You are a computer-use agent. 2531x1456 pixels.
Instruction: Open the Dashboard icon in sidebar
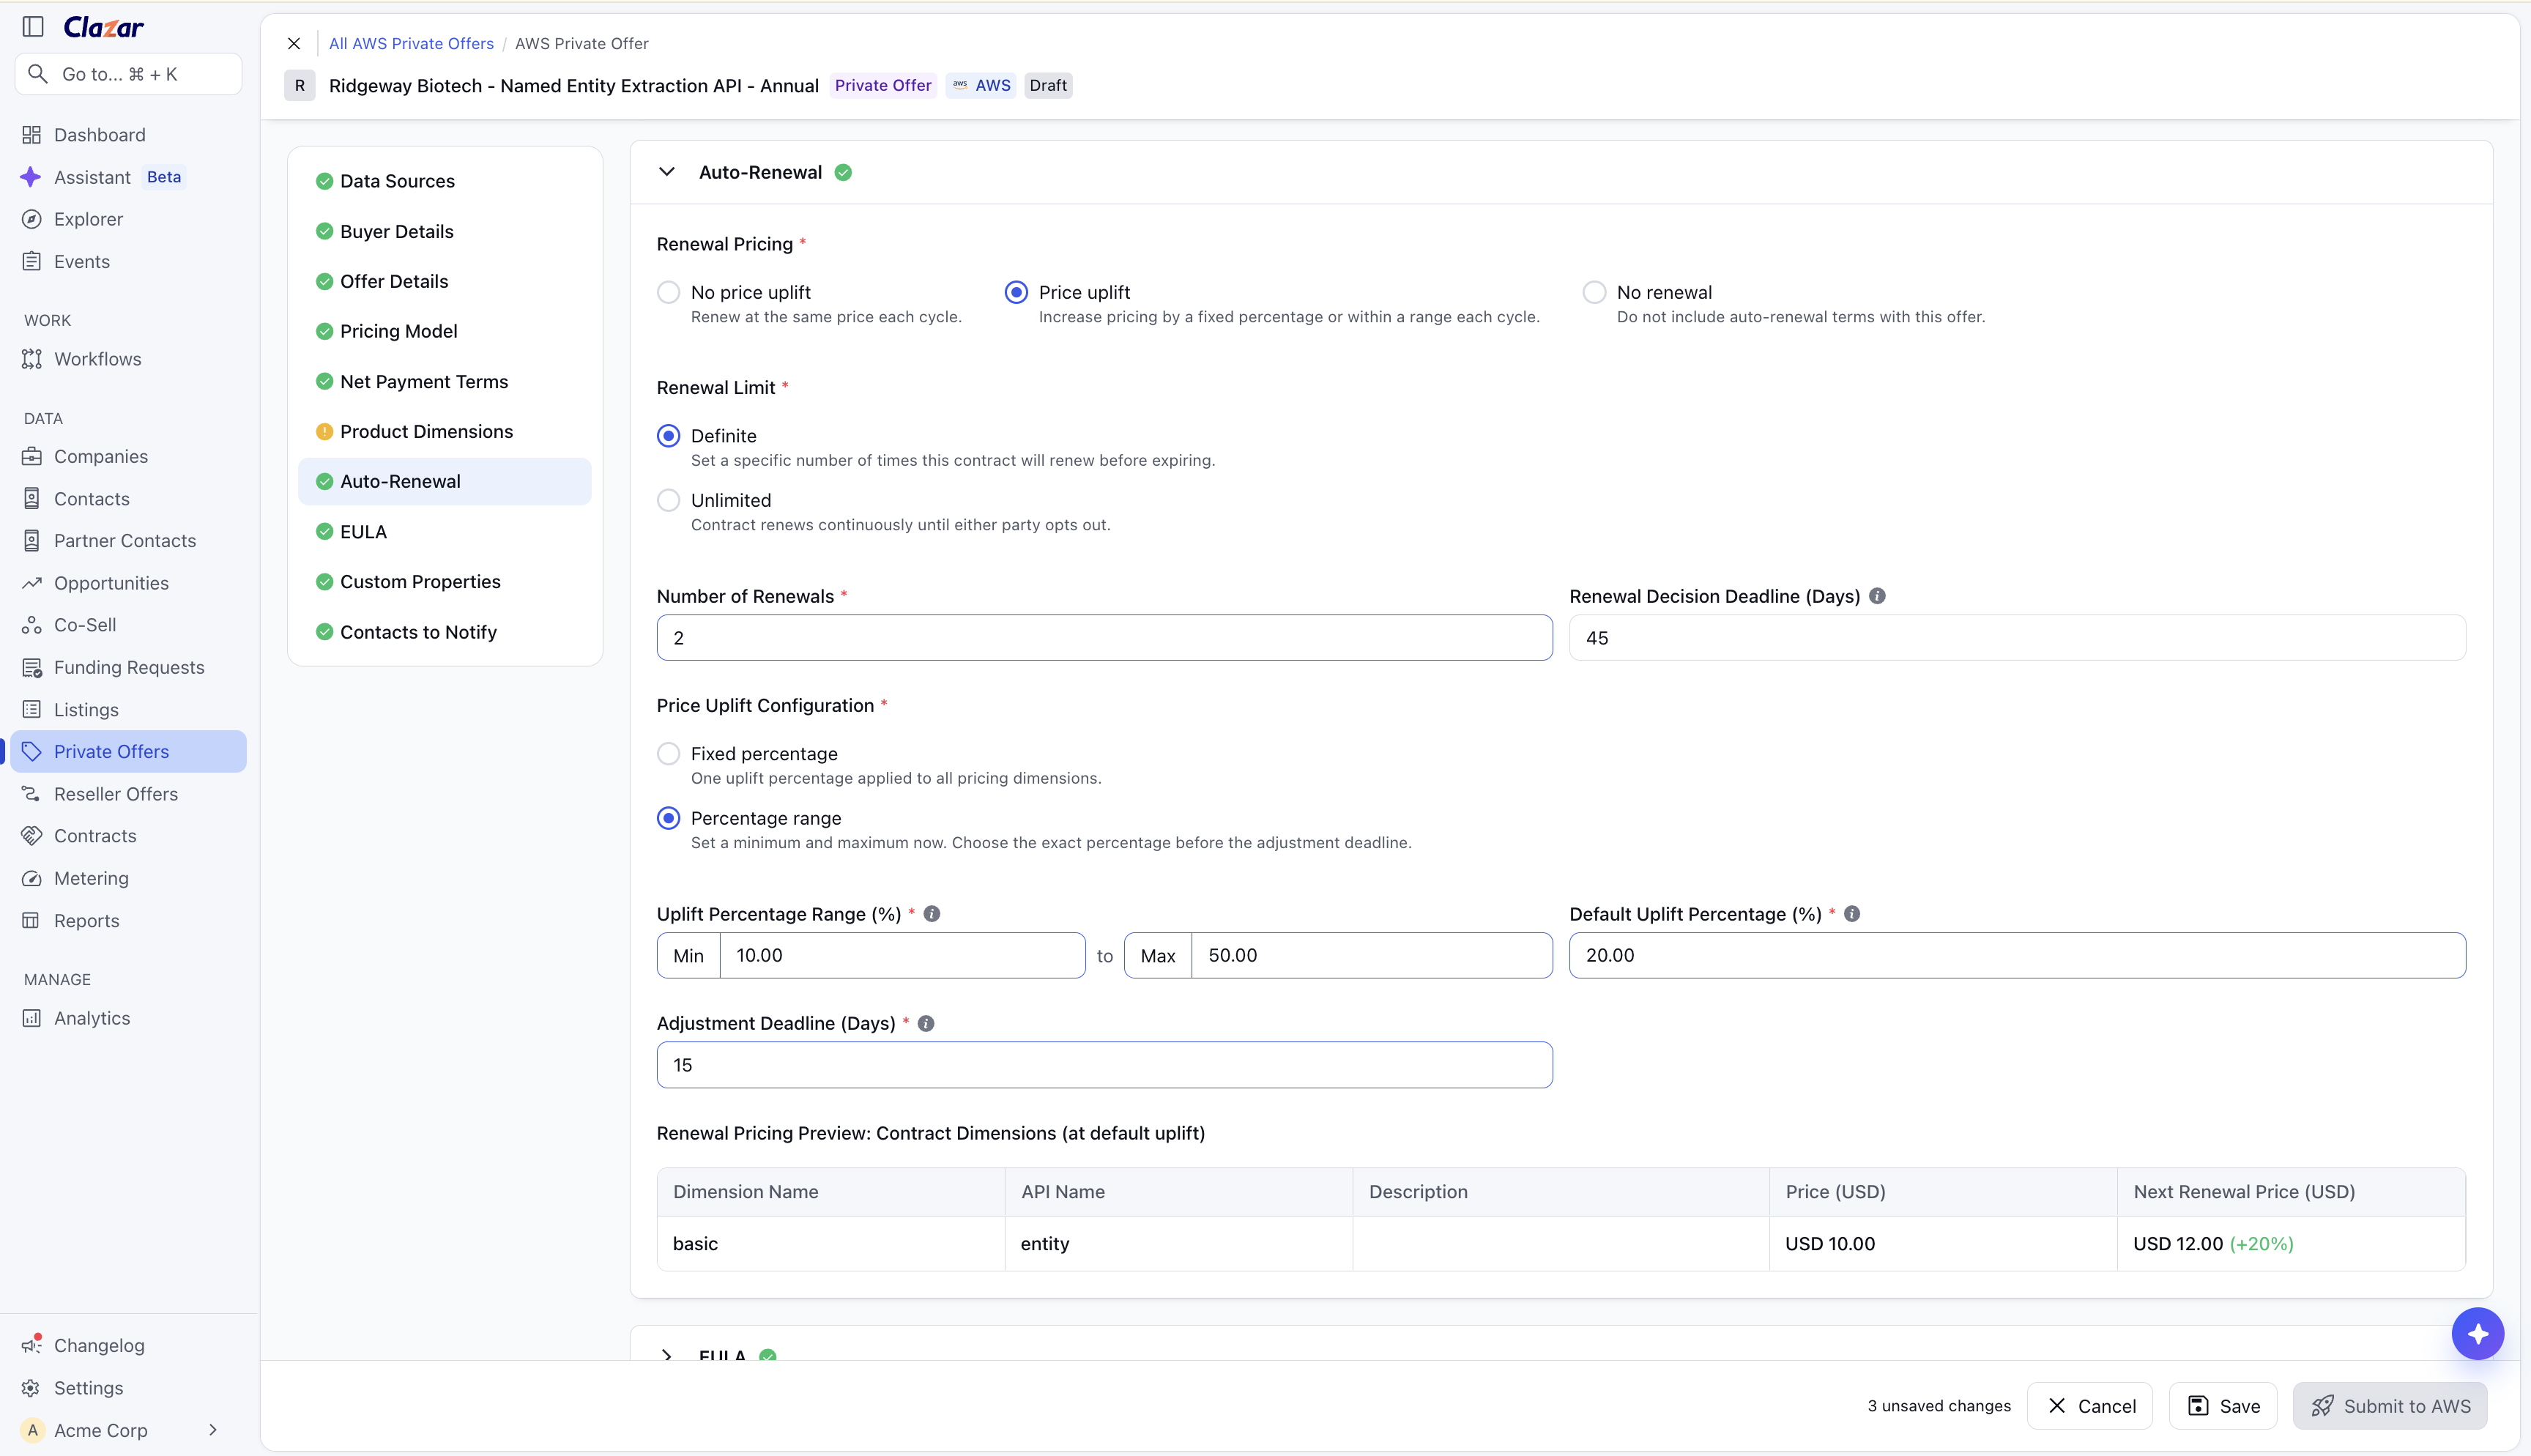[x=32, y=135]
